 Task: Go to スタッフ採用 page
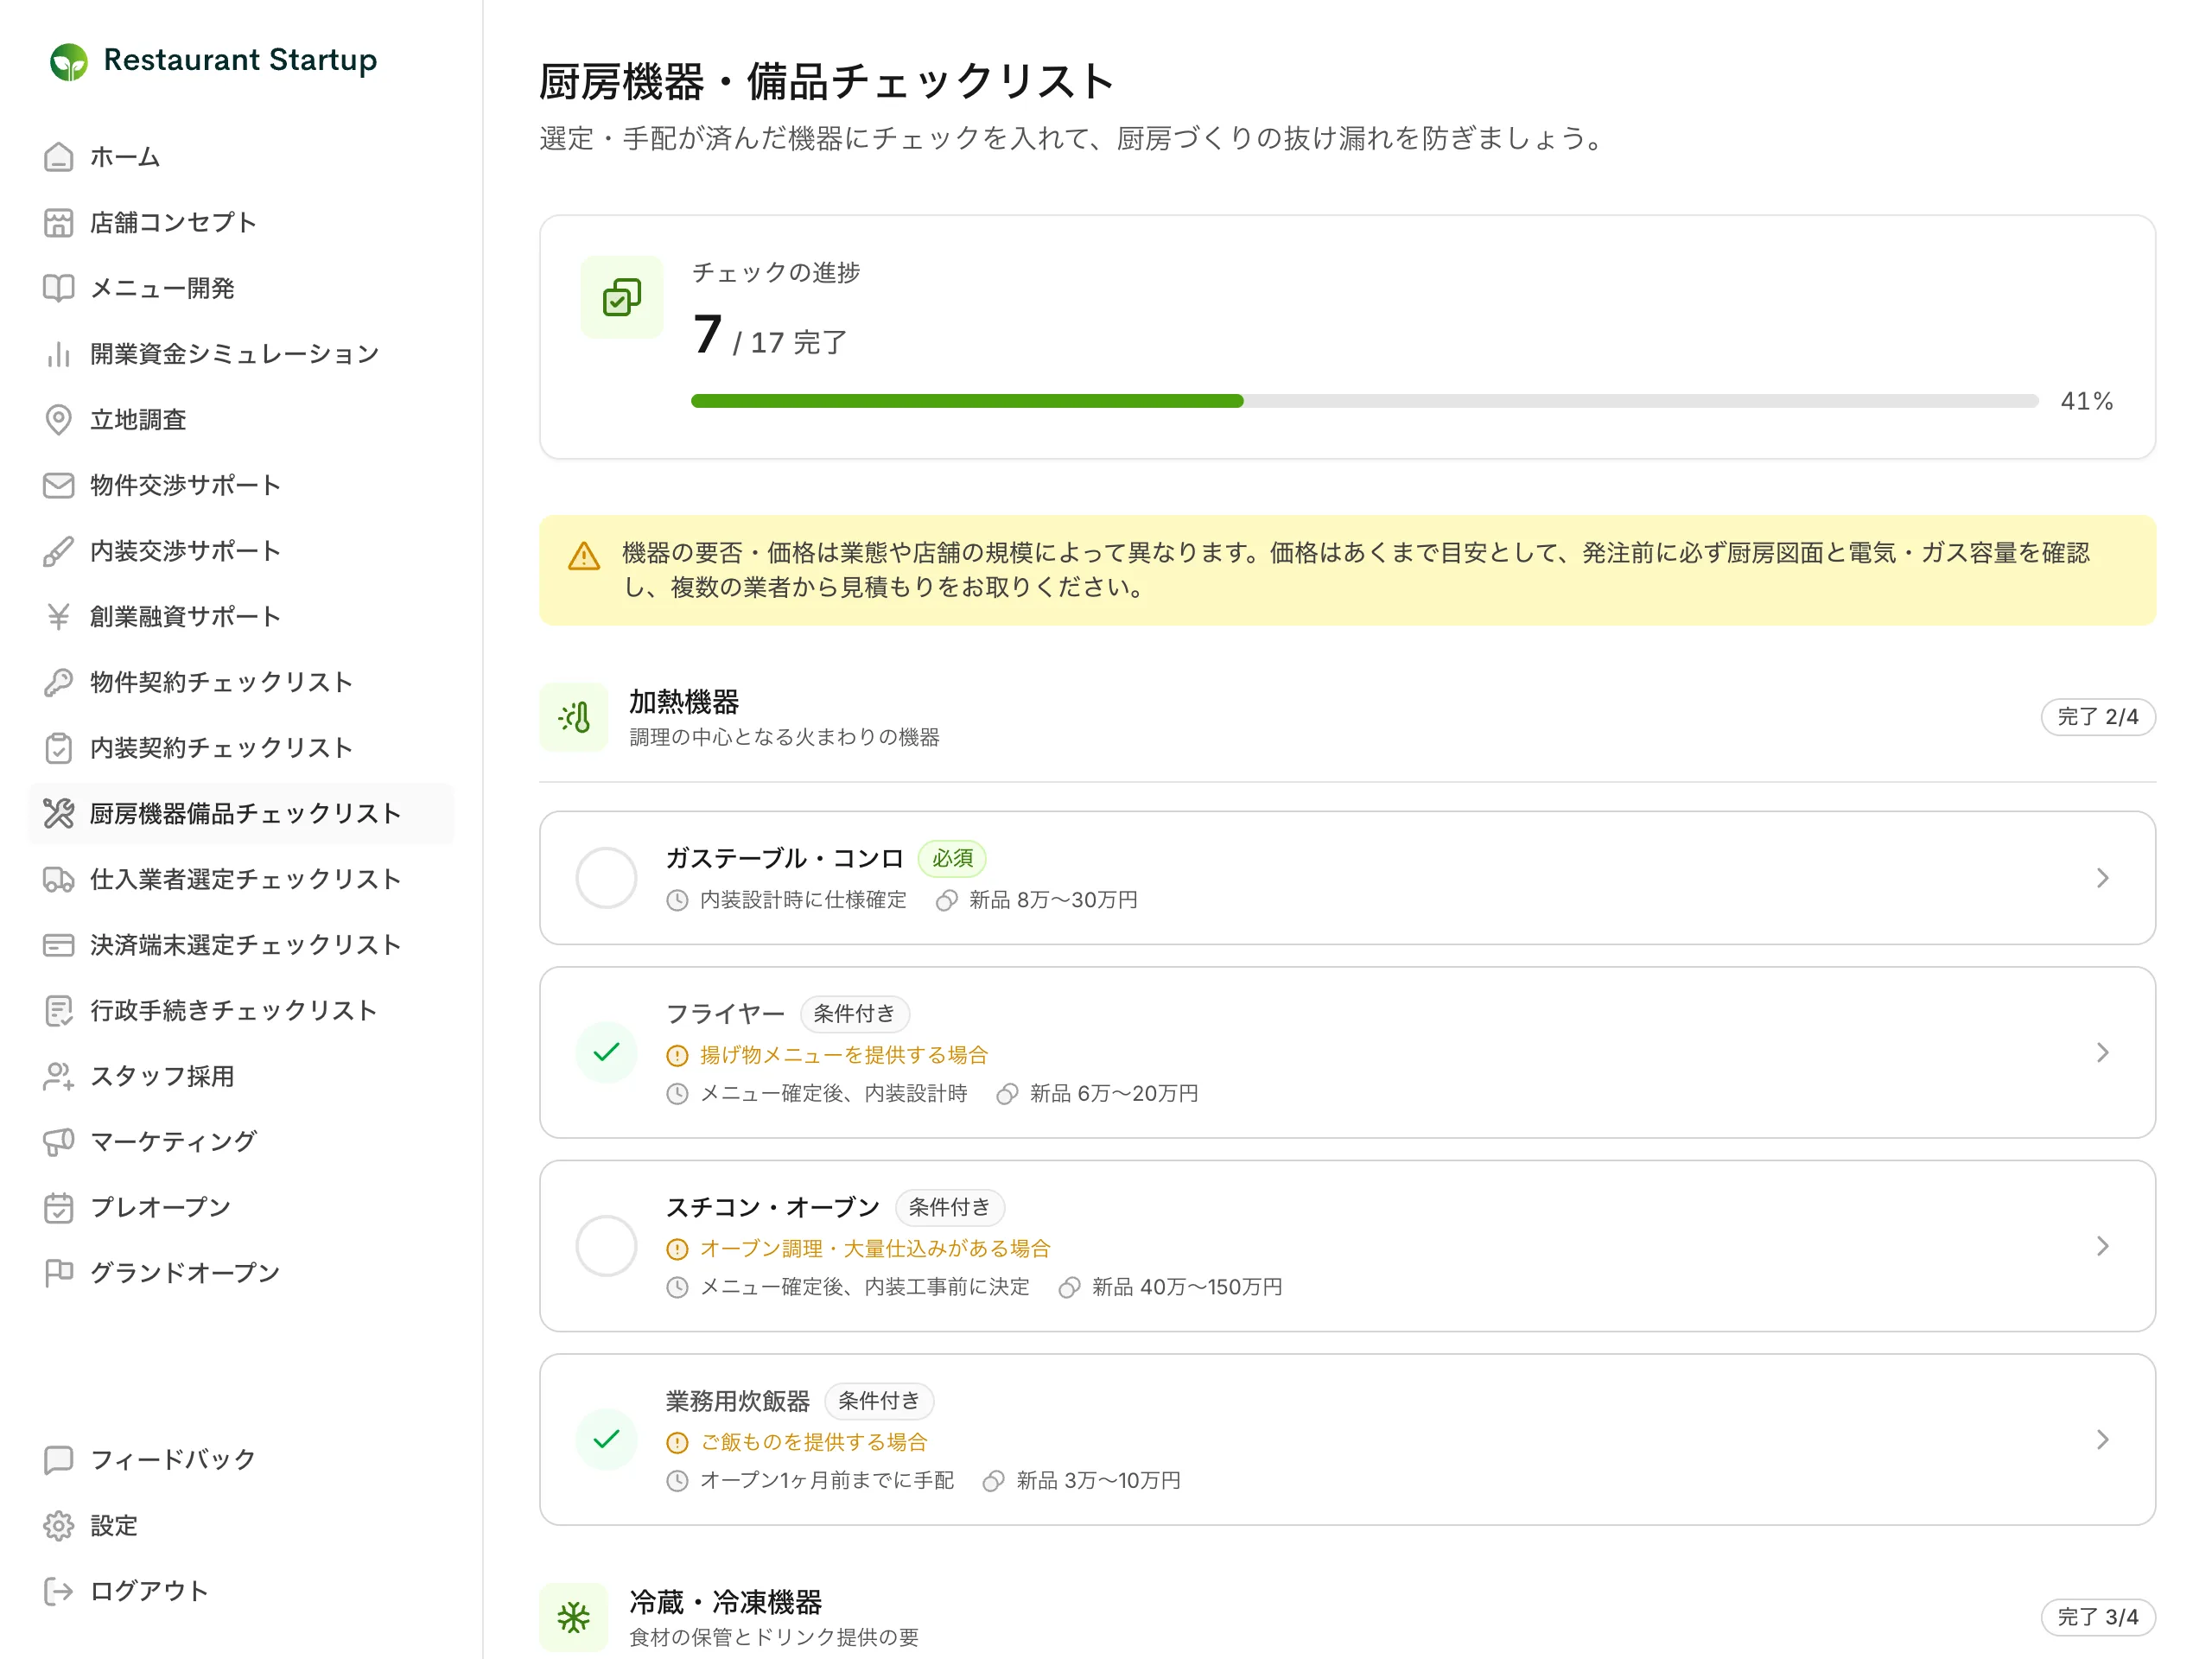241,1076
